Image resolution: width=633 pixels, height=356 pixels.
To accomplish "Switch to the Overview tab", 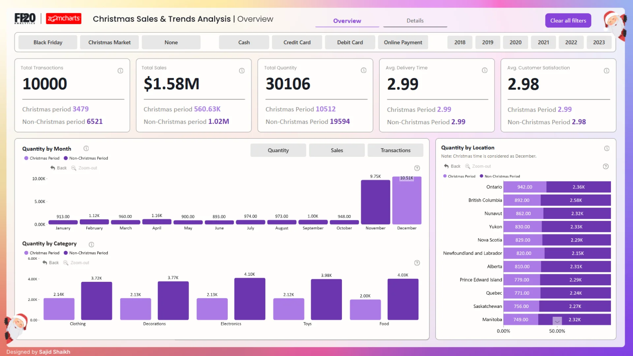I will tap(347, 21).
